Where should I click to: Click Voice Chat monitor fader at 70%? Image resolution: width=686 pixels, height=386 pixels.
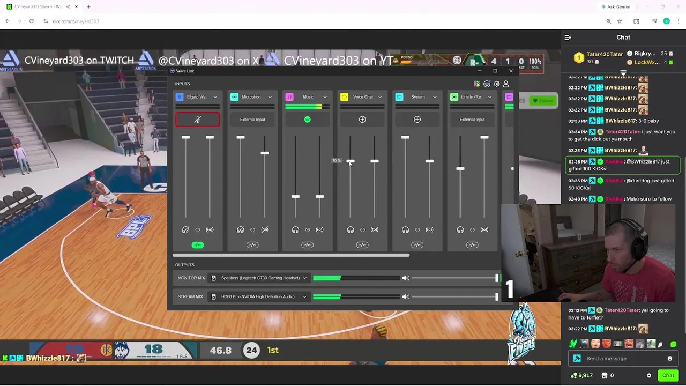tap(351, 161)
